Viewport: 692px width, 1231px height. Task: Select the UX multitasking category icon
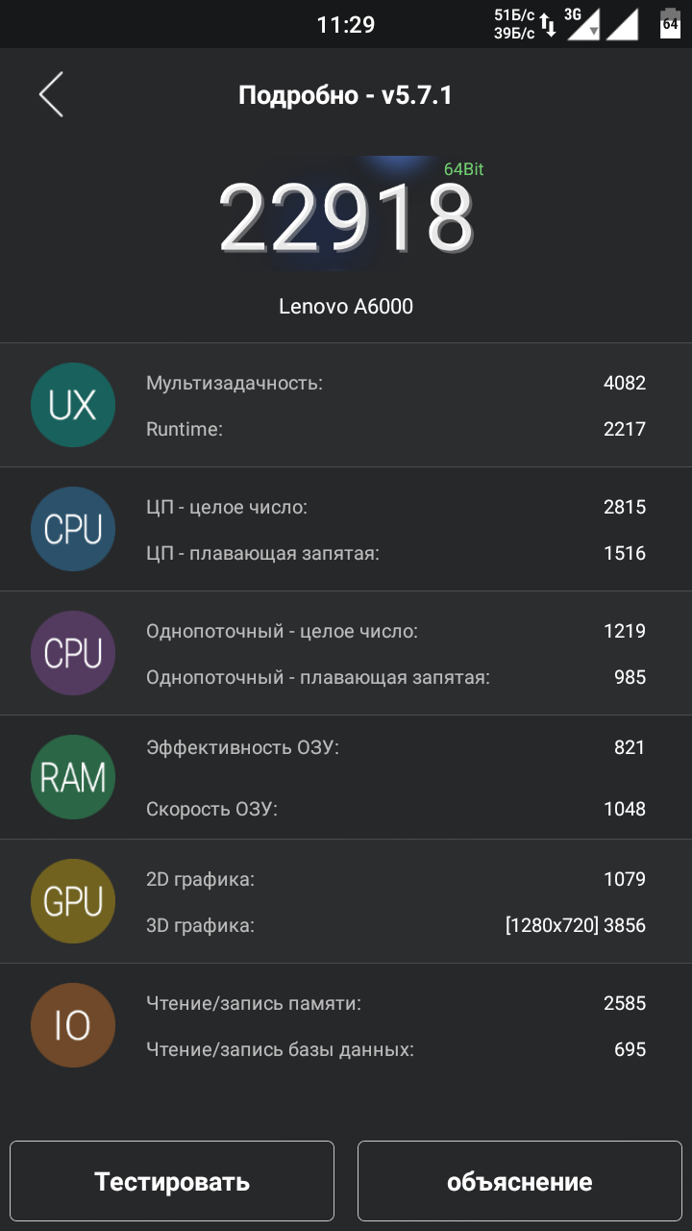73,404
